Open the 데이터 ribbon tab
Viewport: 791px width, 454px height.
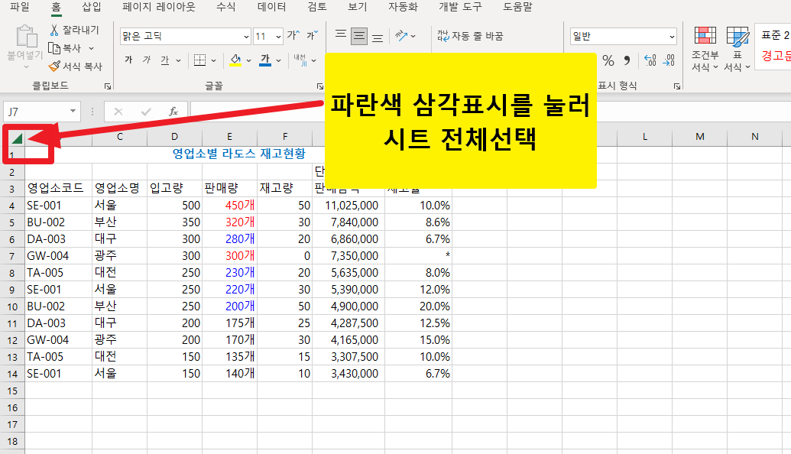[x=273, y=8]
